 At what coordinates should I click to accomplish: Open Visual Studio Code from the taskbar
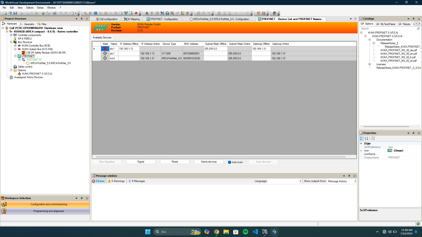tap(255, 232)
